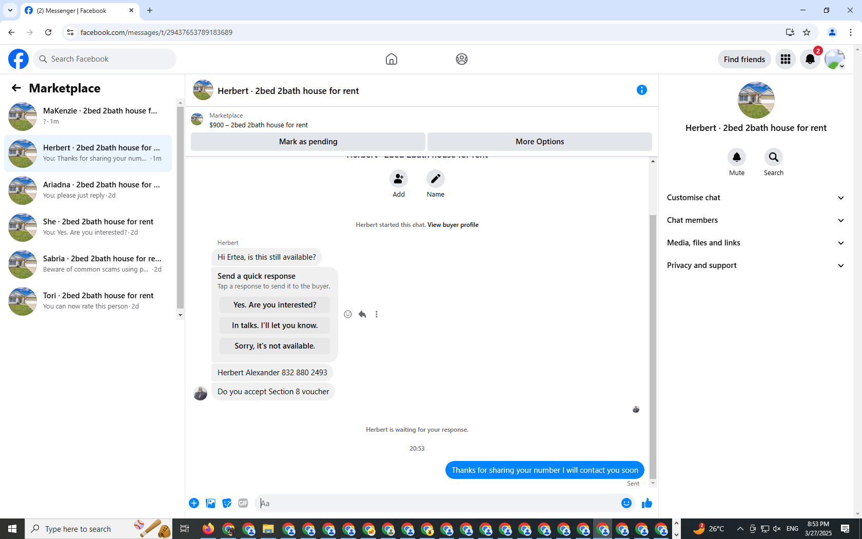This screenshot has height=539, width=862.
Task: Open the Notifications bell icon
Action: pos(810,59)
